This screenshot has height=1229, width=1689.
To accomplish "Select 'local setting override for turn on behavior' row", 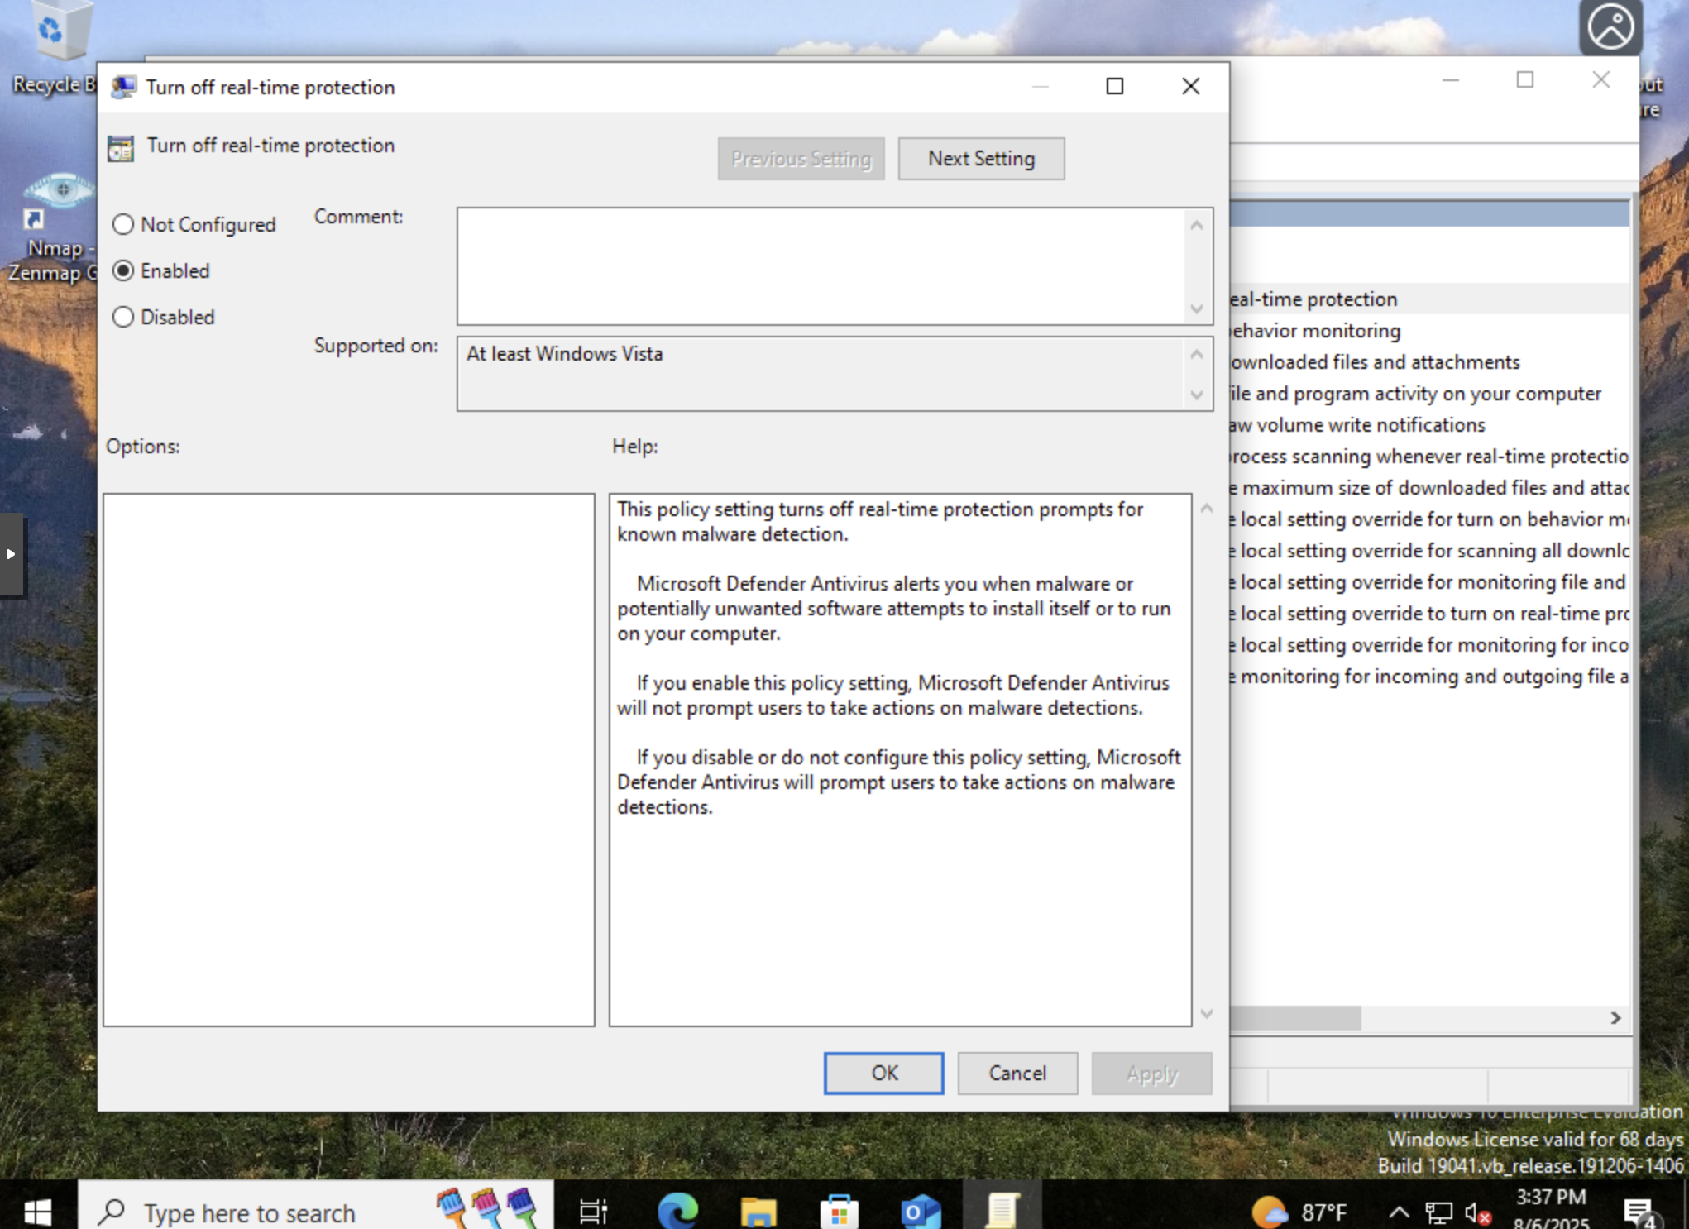I will [x=1429, y=519].
